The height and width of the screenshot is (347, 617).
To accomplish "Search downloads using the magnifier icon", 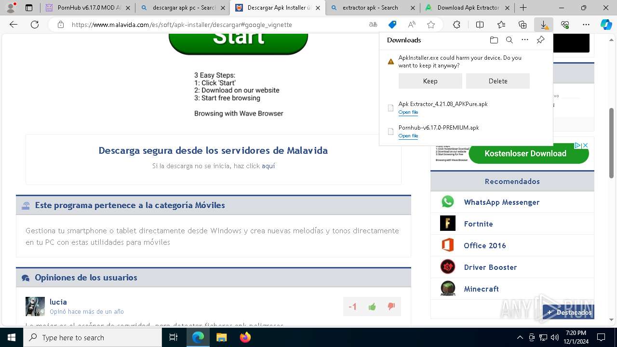I will click(509, 40).
